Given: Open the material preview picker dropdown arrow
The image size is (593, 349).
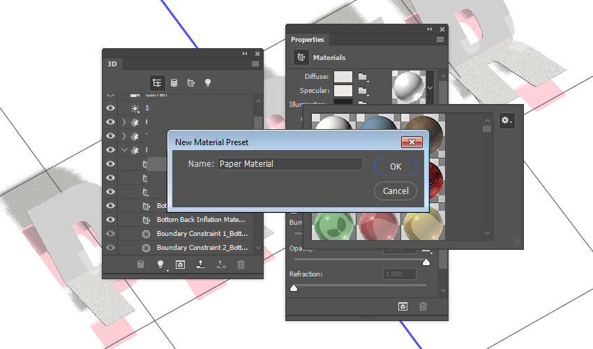Looking at the screenshot, I should [430, 88].
